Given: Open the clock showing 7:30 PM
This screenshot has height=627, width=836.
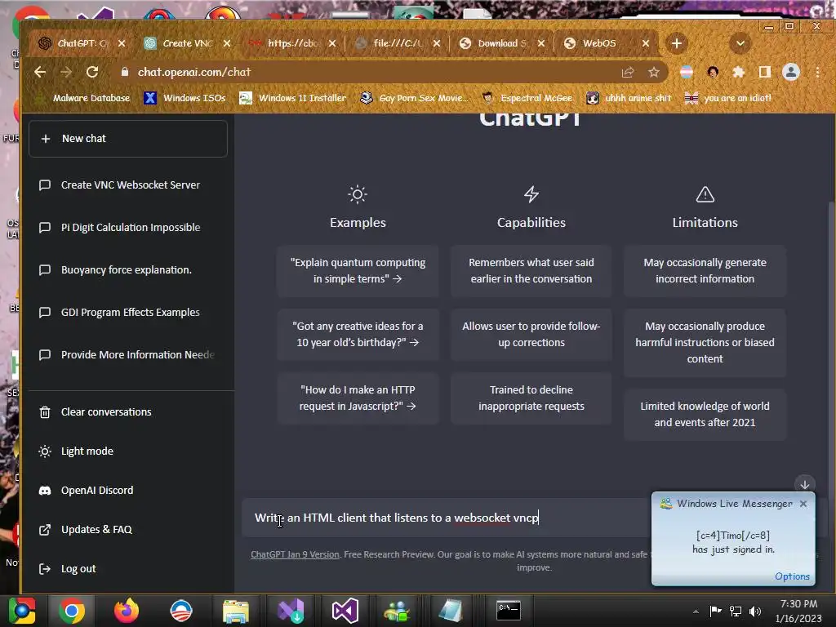Looking at the screenshot, I should pyautogui.click(x=798, y=611).
